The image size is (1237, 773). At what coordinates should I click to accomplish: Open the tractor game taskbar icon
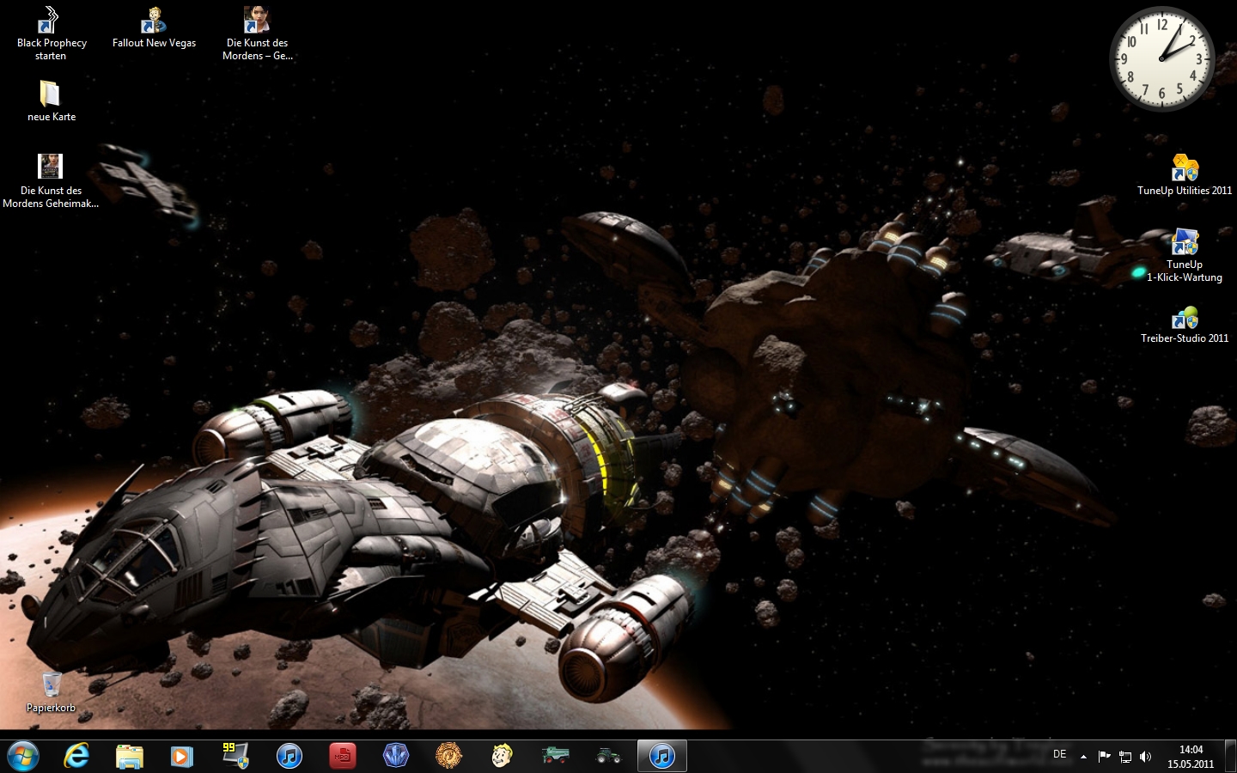pyautogui.click(x=609, y=756)
